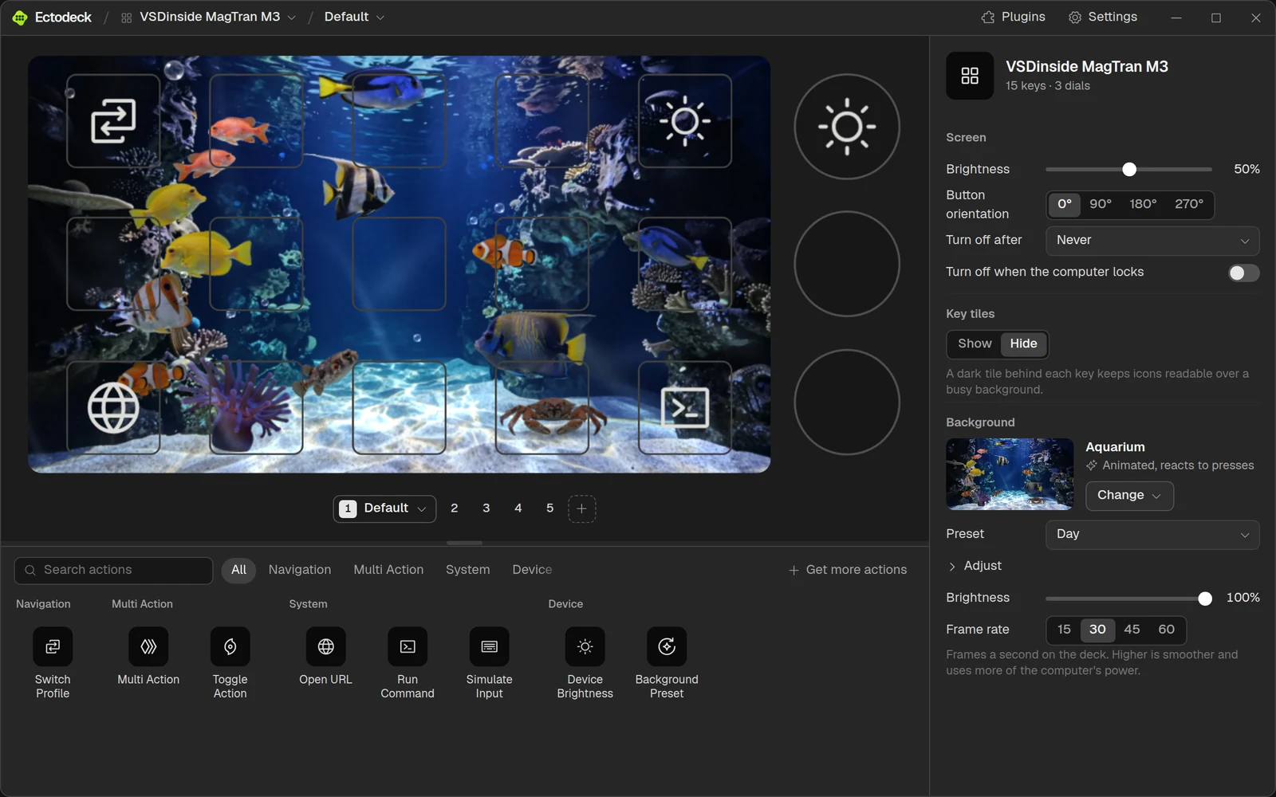The width and height of the screenshot is (1276, 797).
Task: Choose the Background Preset action icon
Action: (667, 646)
